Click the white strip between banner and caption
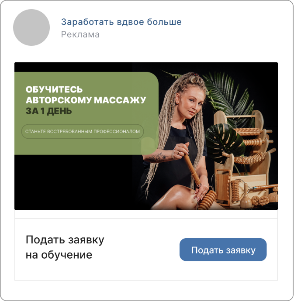Image resolution: width=294 pixels, height=301 pixels. pos(146,214)
